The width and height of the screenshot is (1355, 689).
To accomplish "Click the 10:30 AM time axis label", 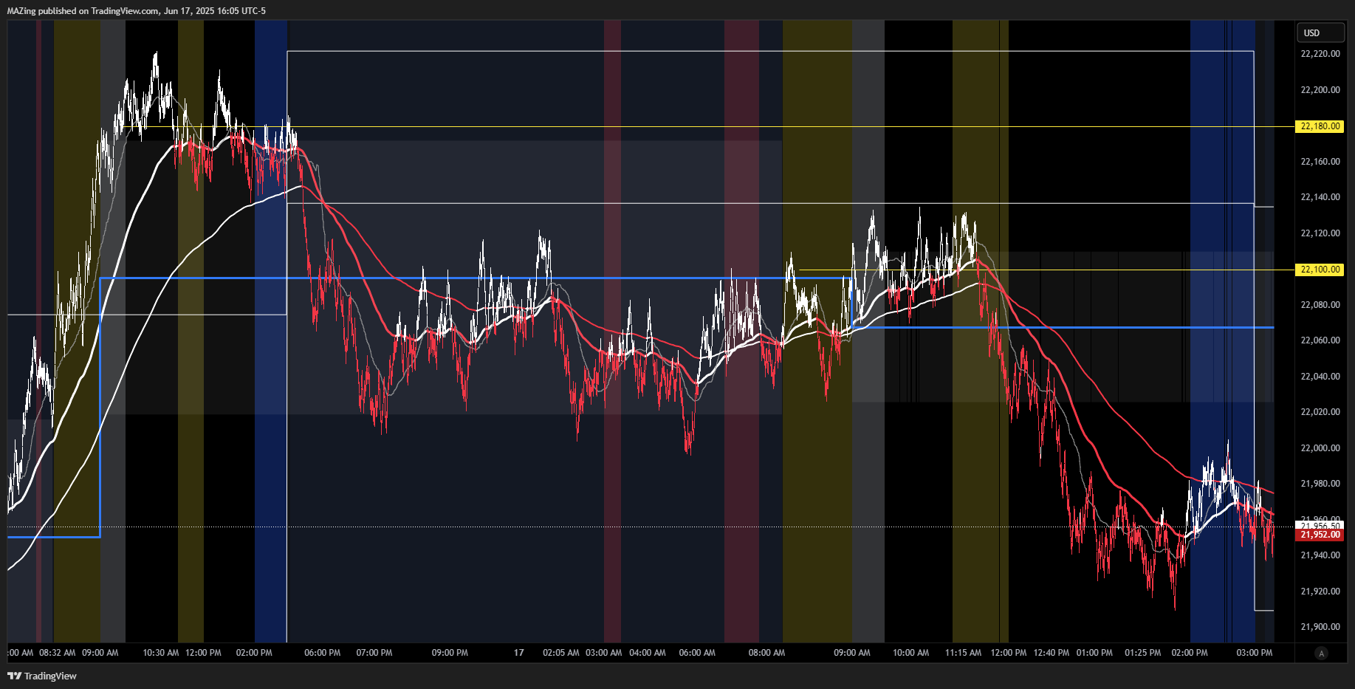I will point(161,653).
